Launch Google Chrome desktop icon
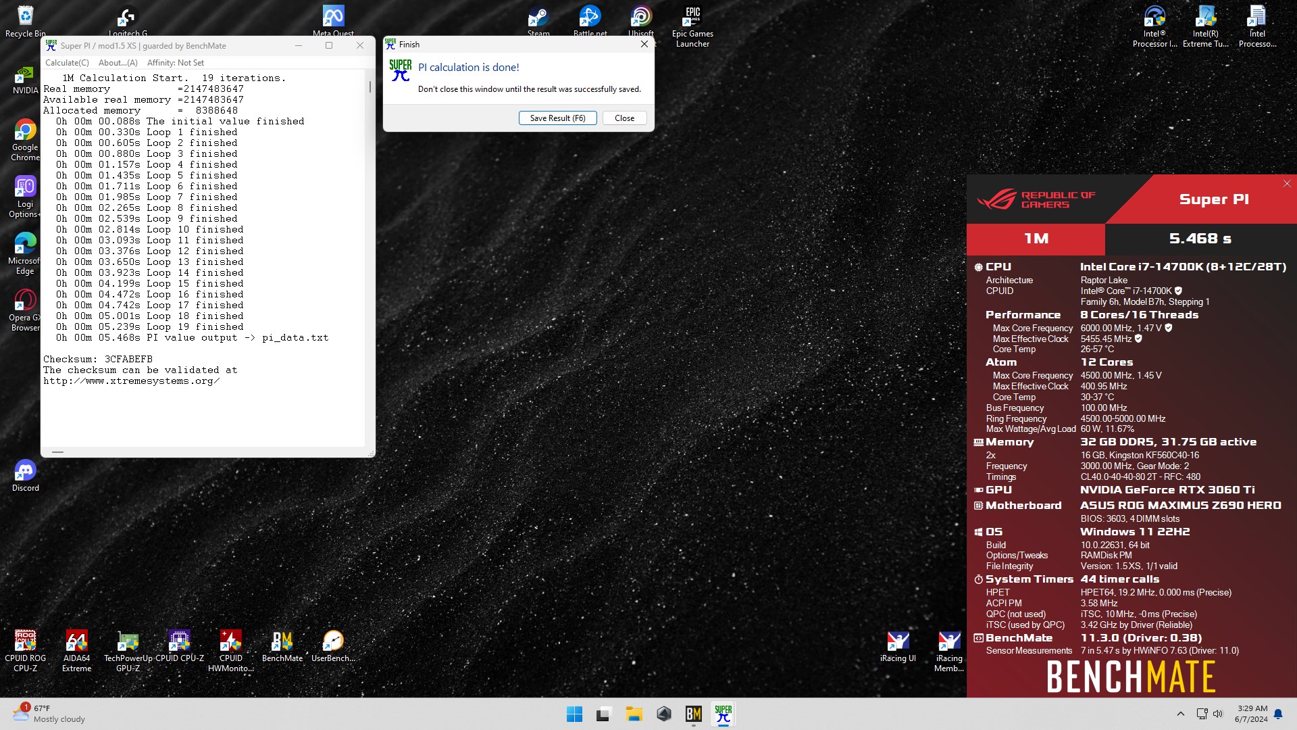The image size is (1297, 730). [x=25, y=140]
